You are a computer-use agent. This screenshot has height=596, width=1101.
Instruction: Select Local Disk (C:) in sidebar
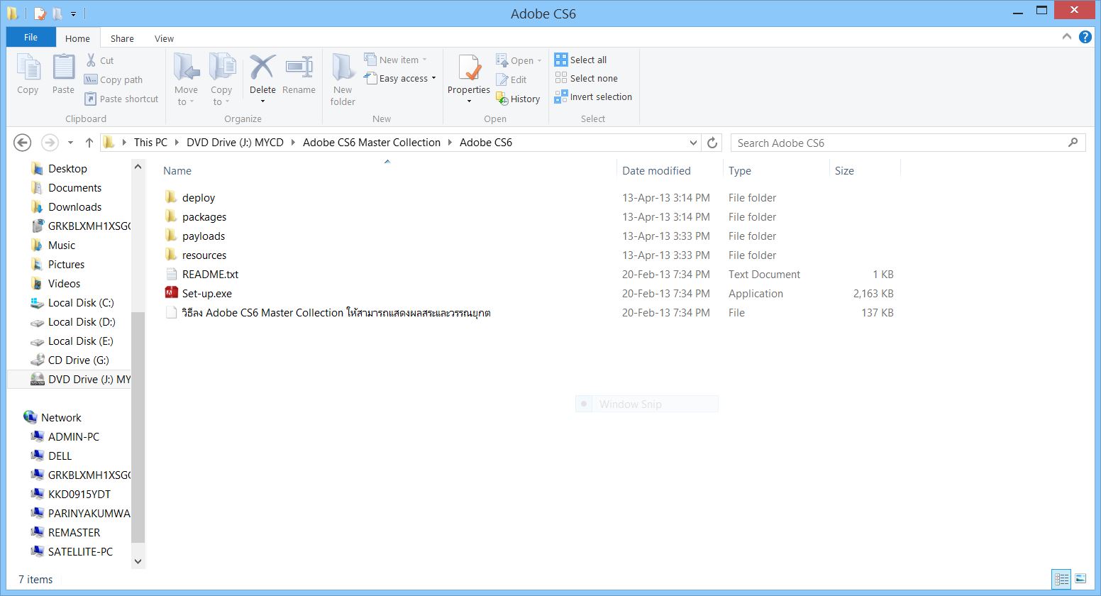tap(80, 302)
